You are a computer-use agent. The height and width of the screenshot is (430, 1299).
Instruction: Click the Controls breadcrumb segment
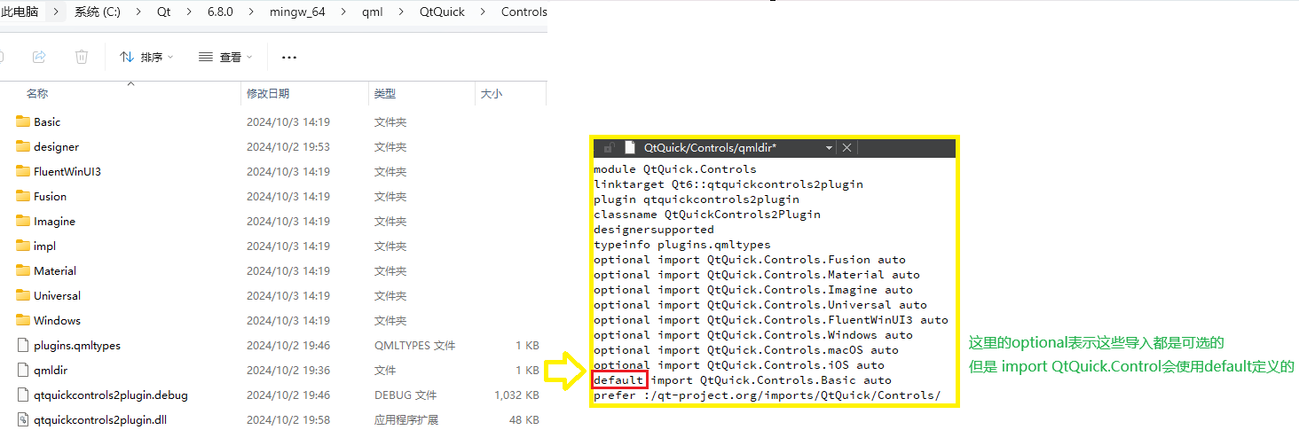click(524, 12)
